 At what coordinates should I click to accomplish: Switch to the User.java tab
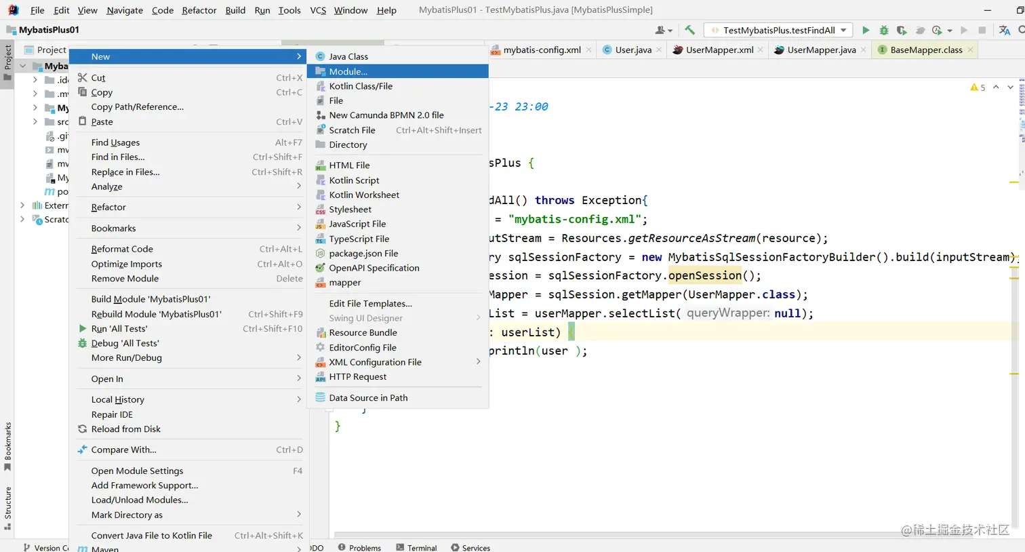pyautogui.click(x=633, y=50)
